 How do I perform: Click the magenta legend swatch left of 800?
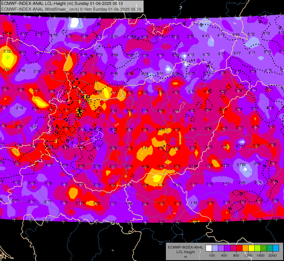pos(233,248)
